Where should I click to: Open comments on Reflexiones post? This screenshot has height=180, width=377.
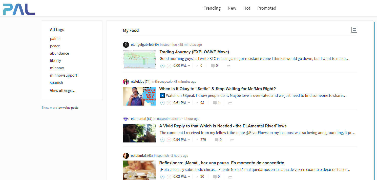[x=216, y=177]
